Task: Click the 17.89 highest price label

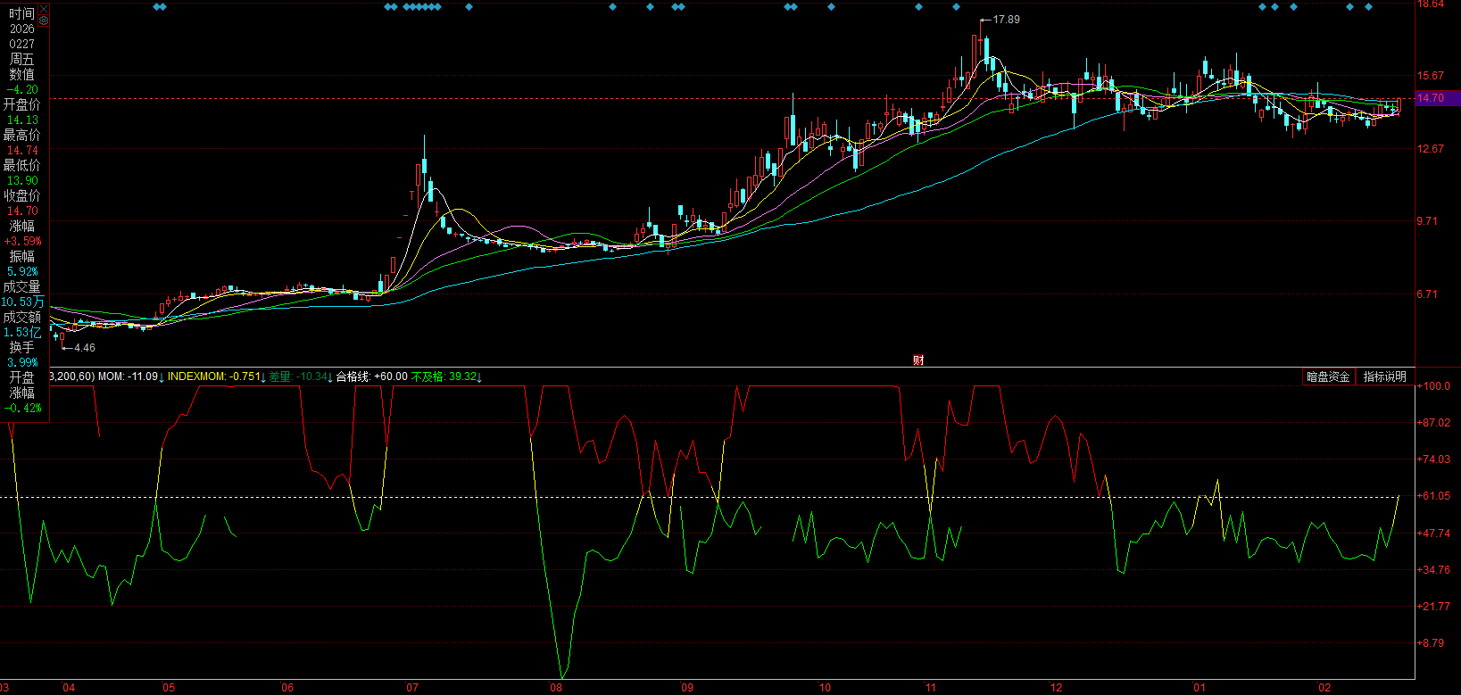Action: [x=1006, y=20]
